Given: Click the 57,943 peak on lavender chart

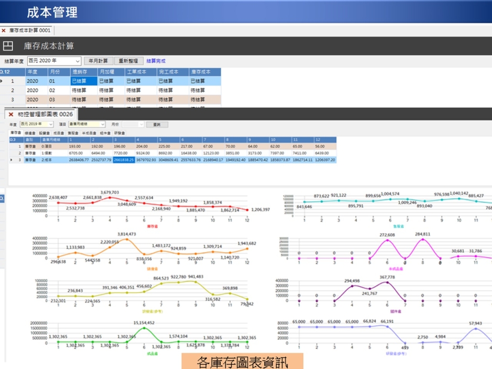Looking at the screenshot, I should (476, 328).
